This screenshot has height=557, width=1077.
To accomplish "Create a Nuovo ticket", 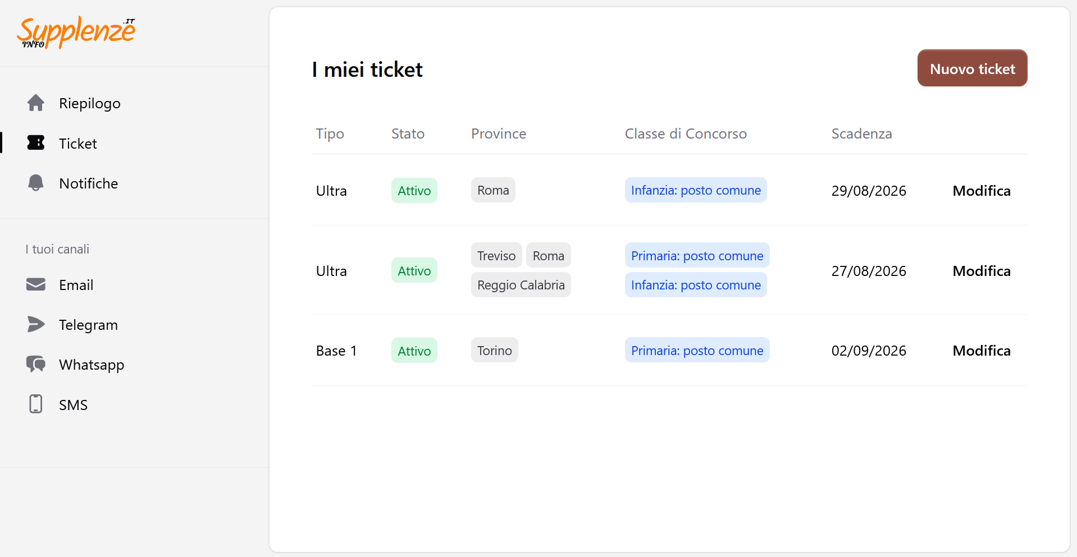I will pos(973,68).
